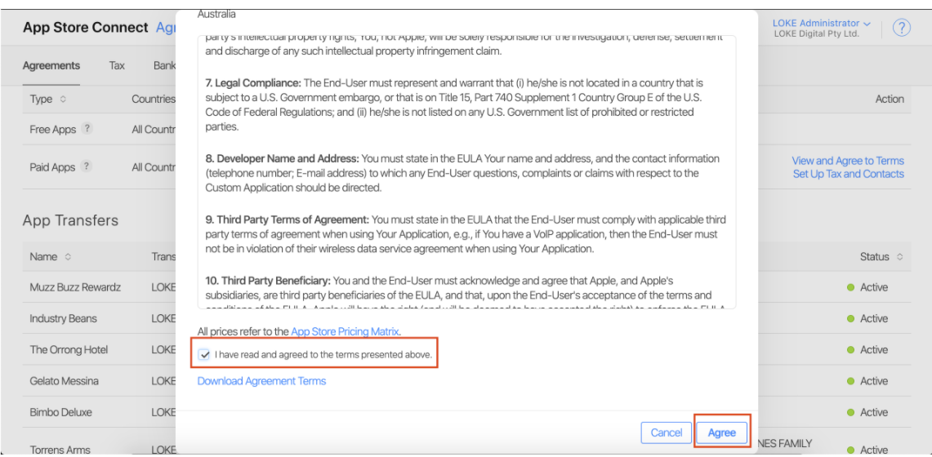Click the App Transfers section heading
This screenshot has height=457, width=932.
coord(70,221)
